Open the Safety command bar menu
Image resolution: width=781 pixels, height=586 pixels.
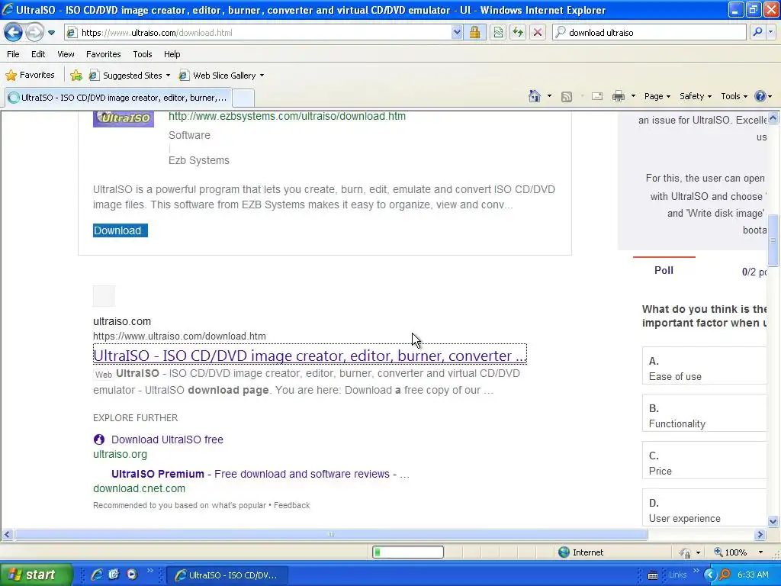[696, 96]
